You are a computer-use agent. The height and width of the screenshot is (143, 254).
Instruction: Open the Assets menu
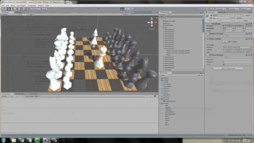pos(13,6)
